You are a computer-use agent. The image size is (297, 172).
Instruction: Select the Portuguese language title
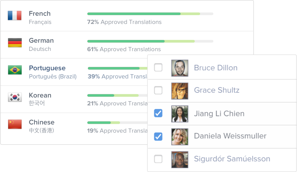[47, 68]
